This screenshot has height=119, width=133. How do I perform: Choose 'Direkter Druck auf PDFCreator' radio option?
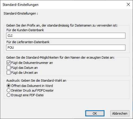(8, 90)
